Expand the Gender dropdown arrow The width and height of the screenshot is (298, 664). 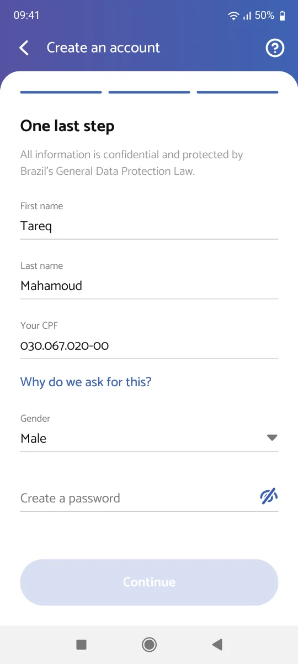[x=272, y=438]
